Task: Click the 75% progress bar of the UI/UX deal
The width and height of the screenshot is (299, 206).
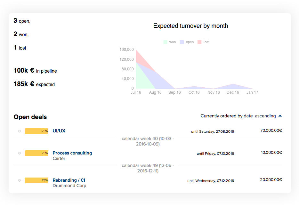Action: 36,131
